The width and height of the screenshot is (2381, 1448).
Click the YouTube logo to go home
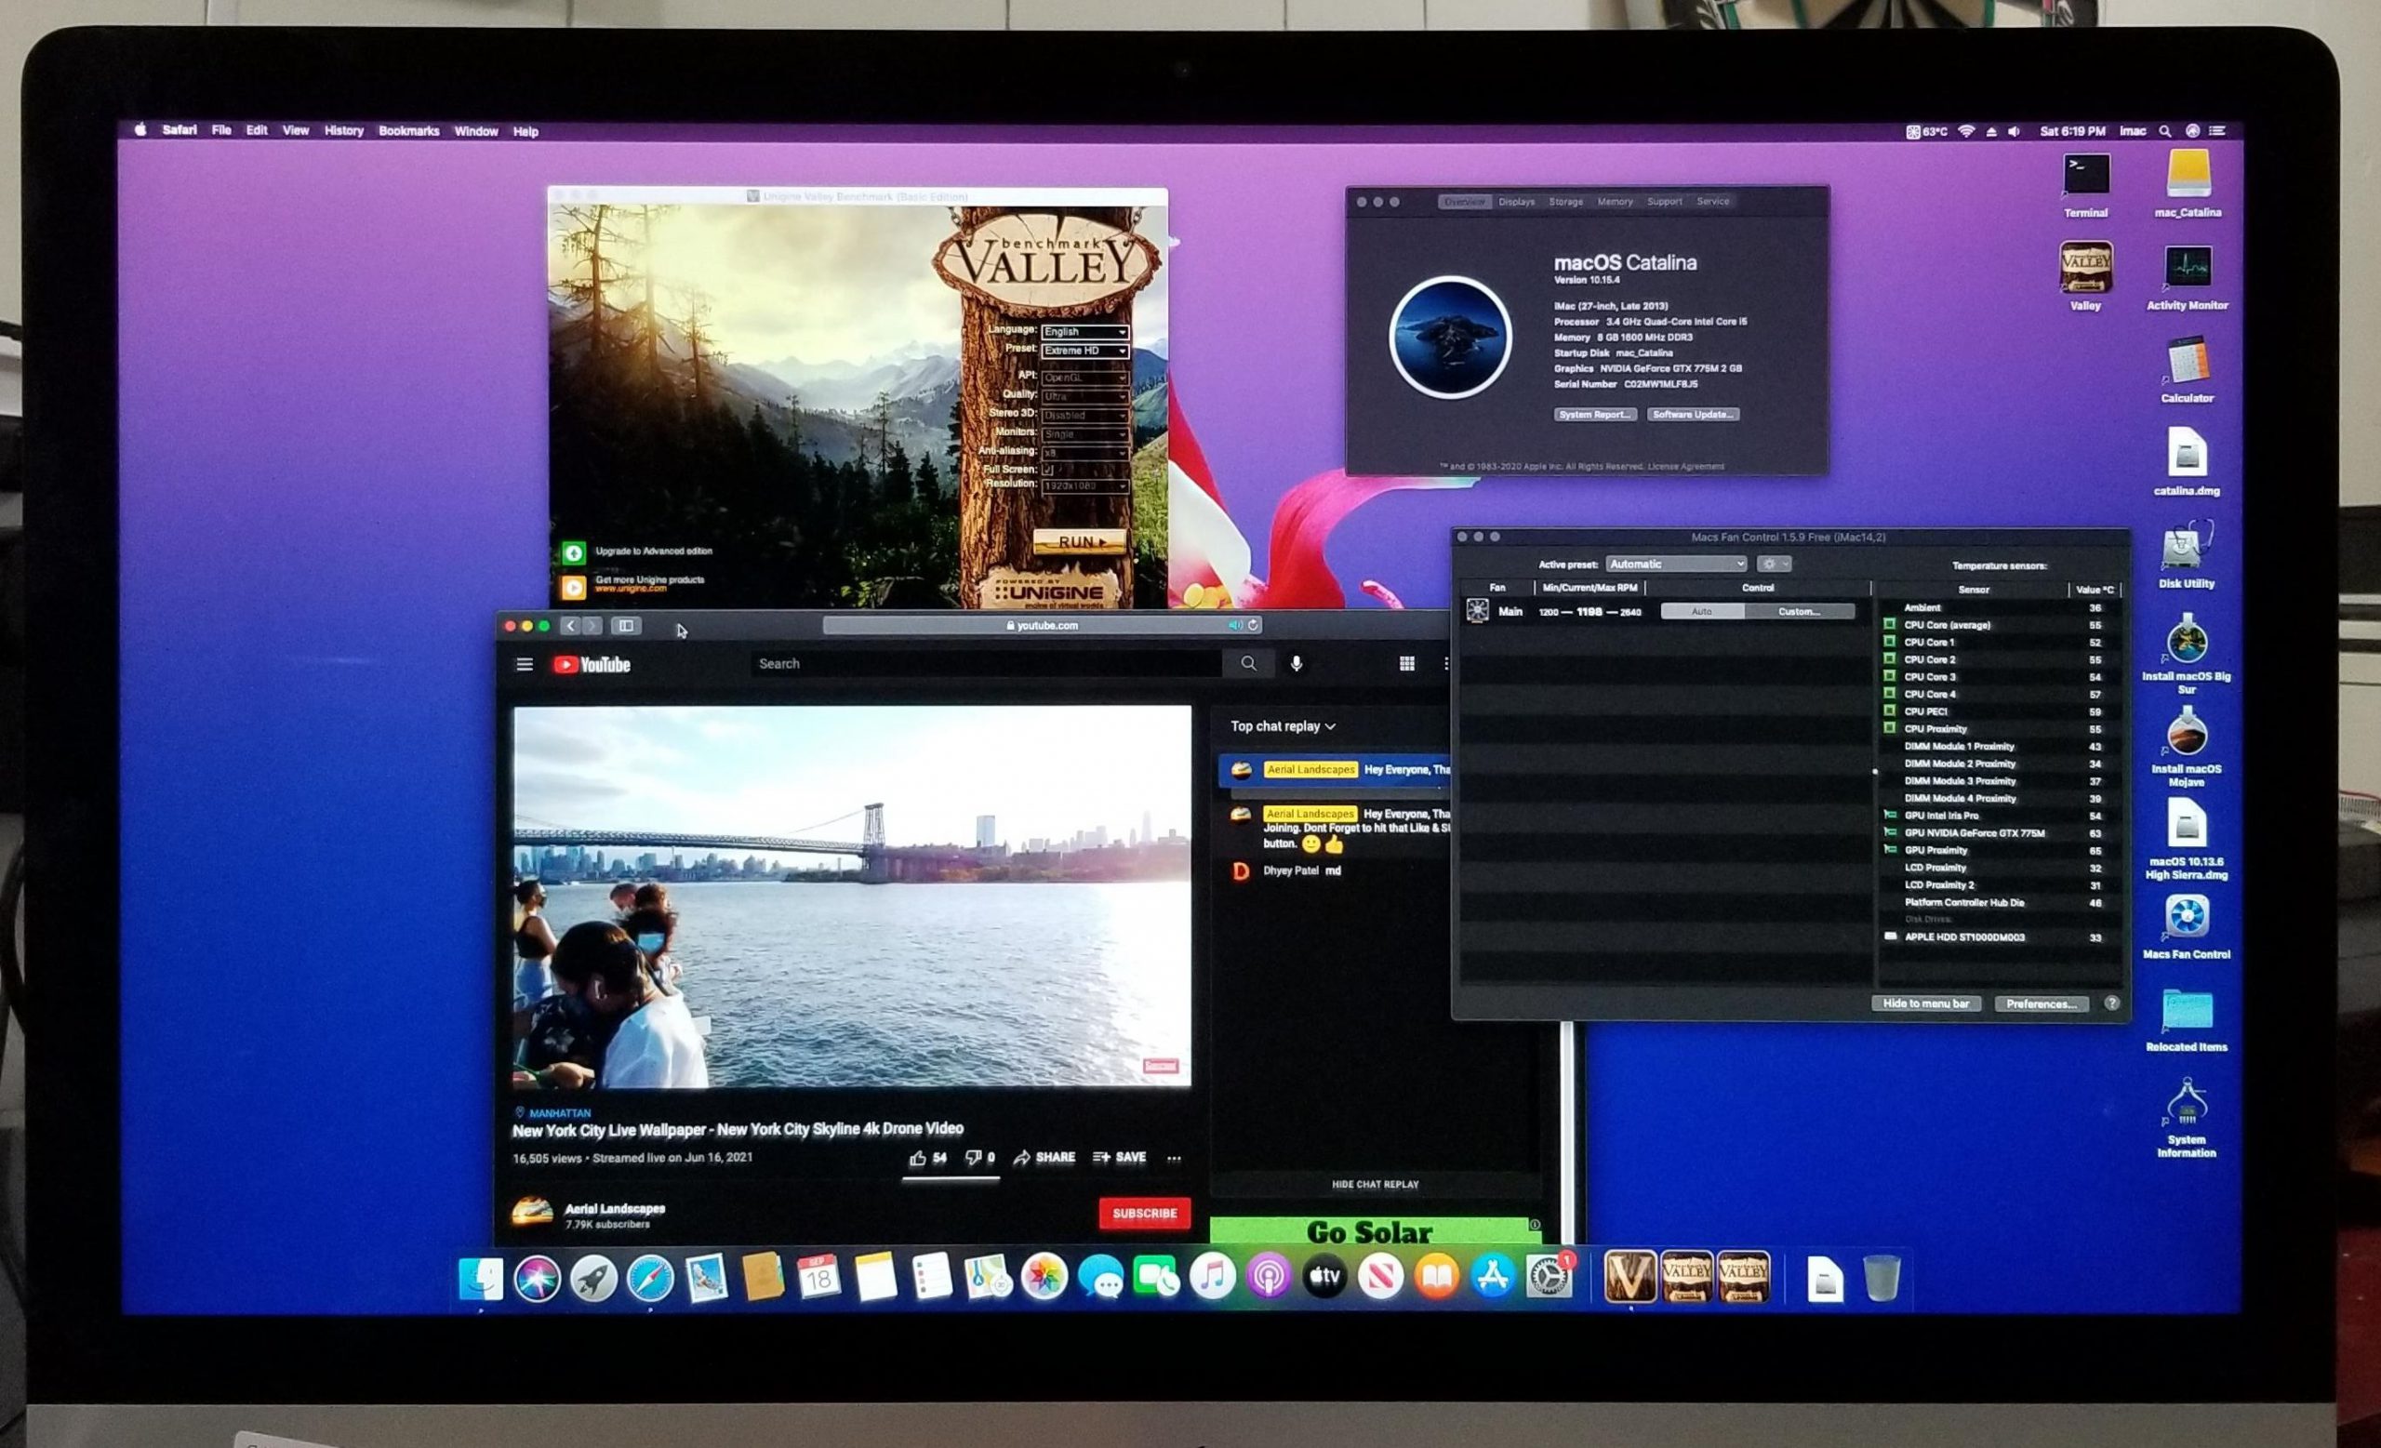592,665
